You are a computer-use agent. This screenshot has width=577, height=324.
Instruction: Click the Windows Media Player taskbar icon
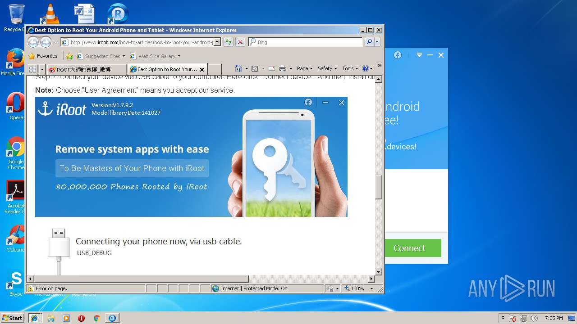[66, 318]
